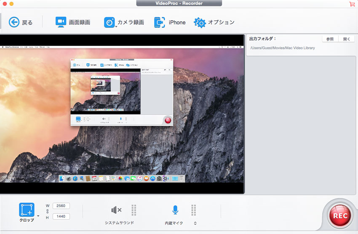Screen dimensions: 358x234
Task: Adjust the system sound level meter
Action: click(x=134, y=210)
